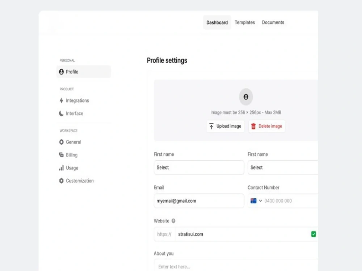Click the Upload image button
This screenshot has height=271, width=362.
[x=225, y=126]
